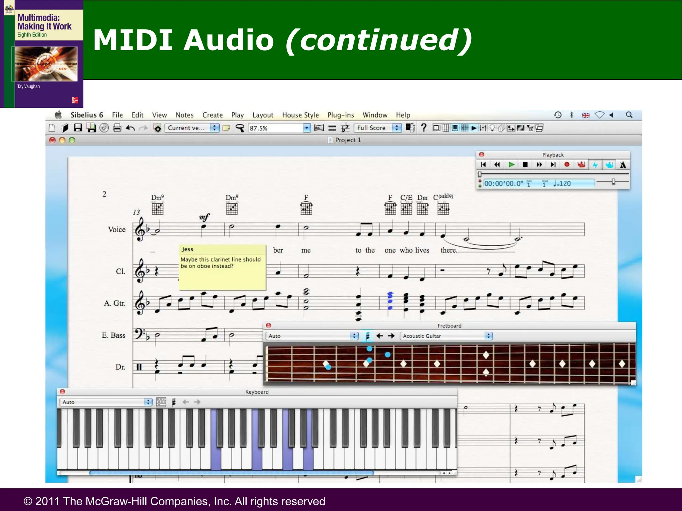682x511 pixels.
Task: Click Jess's sticky note comment
Action: pyautogui.click(x=222, y=267)
